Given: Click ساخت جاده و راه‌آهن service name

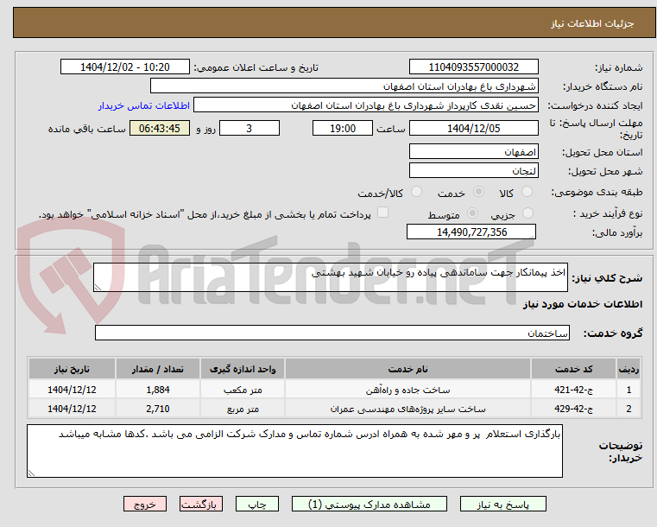Looking at the screenshot, I should point(407,390).
